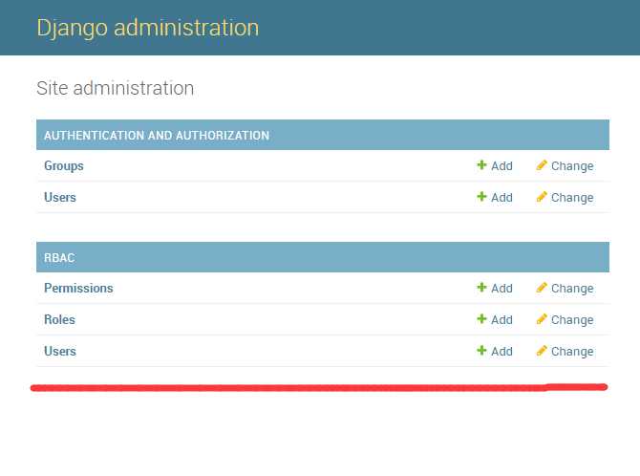Open the RBAC app section header
This screenshot has height=476, width=640.
(x=59, y=258)
